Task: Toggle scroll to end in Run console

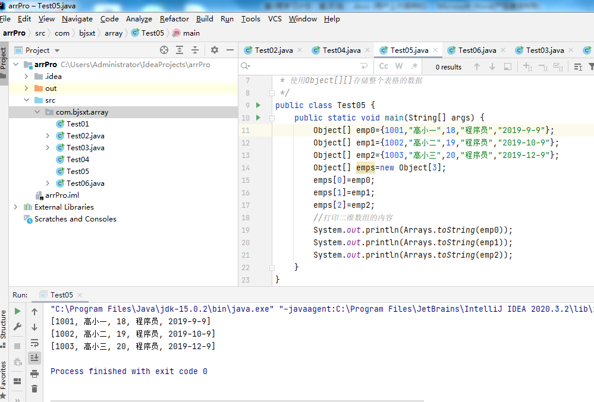Action: 34,357
